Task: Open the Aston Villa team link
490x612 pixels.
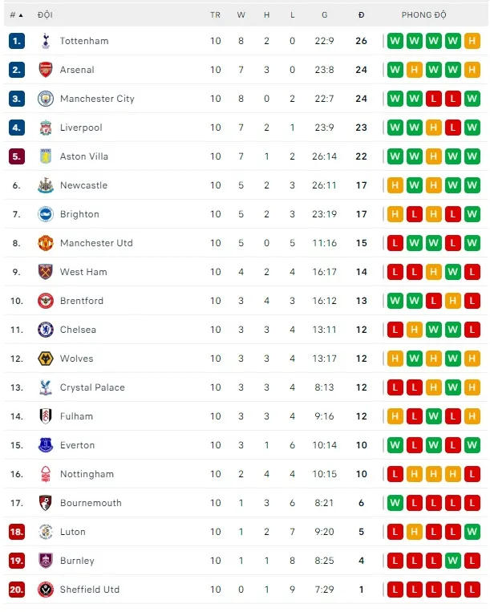Action: coord(83,156)
